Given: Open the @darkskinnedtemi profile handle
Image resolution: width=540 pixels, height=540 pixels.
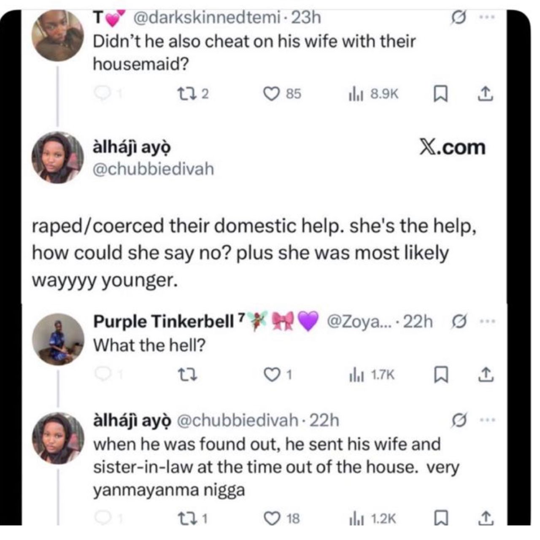Looking at the screenshot, I should pos(207,18).
